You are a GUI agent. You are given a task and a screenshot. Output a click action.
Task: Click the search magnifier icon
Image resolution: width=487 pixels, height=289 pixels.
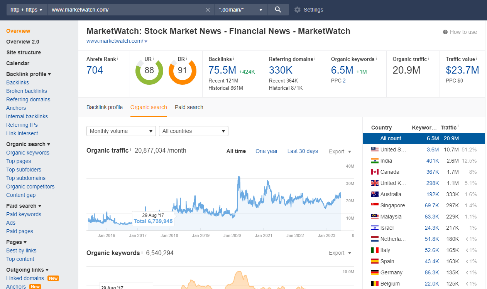click(x=278, y=10)
